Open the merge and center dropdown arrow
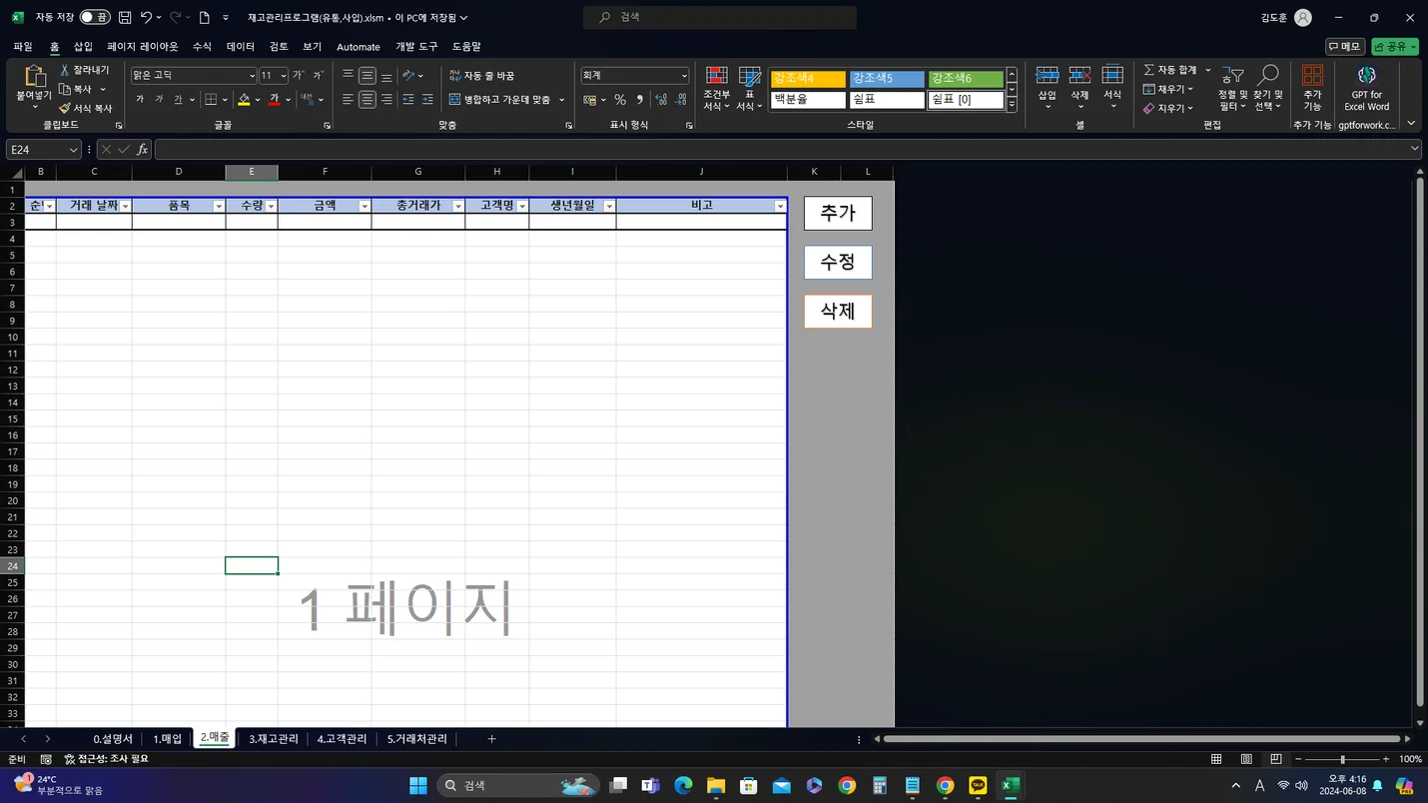1428x803 pixels. point(561,100)
